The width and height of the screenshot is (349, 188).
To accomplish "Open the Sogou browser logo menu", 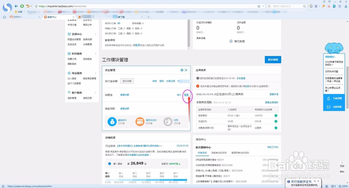I will click(x=7, y=7).
